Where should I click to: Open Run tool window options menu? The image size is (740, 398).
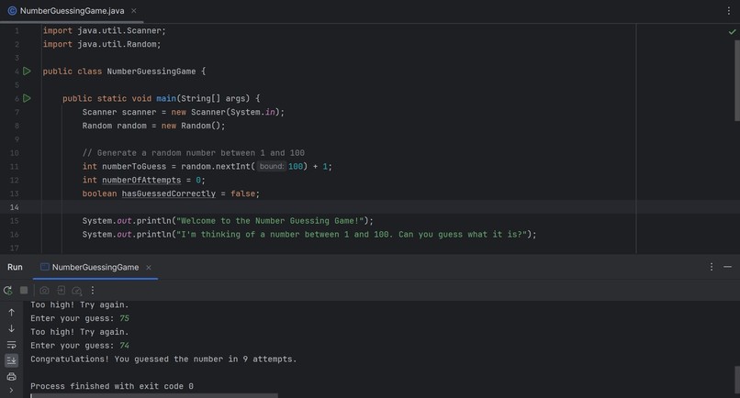[712, 267]
